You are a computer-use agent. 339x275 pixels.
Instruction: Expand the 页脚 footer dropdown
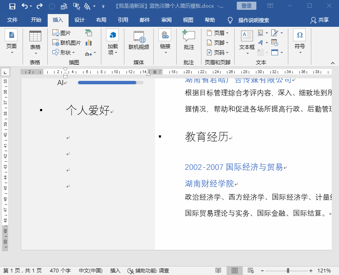218,43
